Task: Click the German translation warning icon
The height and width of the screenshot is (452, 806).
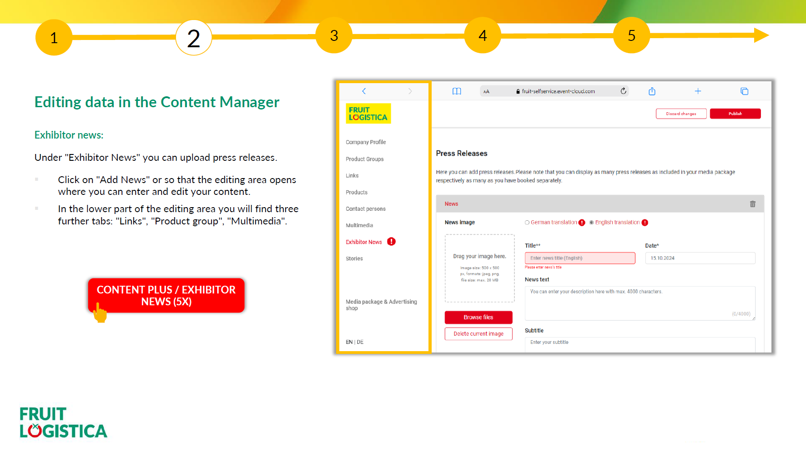Action: coord(582,223)
